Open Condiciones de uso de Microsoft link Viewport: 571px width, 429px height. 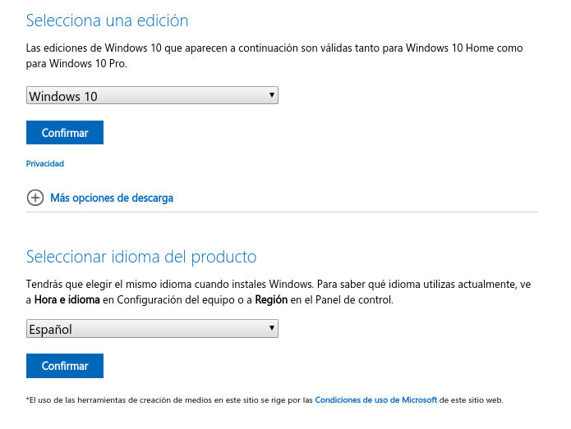[x=375, y=400]
